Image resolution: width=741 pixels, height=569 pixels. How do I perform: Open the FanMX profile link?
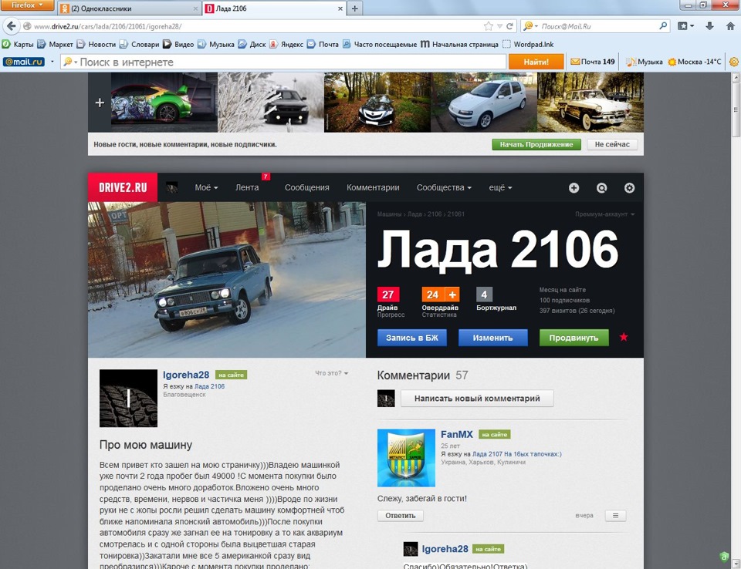456,434
